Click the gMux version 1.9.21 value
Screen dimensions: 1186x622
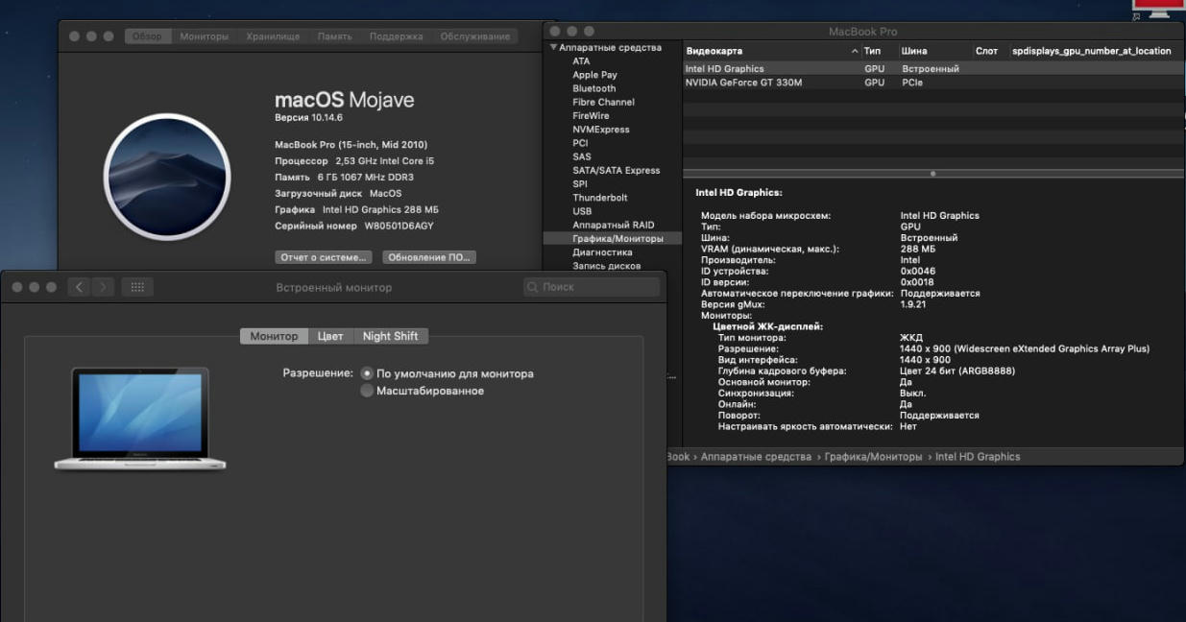[913, 304]
